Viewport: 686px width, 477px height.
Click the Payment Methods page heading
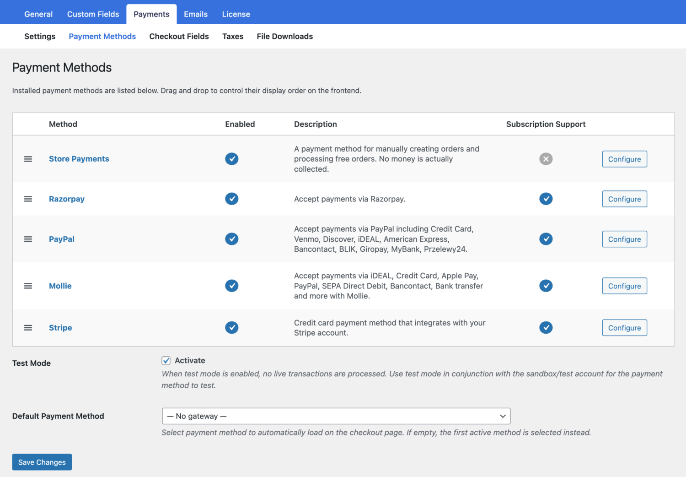tap(62, 67)
